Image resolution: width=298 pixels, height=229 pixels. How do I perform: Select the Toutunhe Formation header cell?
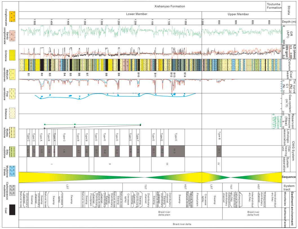pos(274,6)
